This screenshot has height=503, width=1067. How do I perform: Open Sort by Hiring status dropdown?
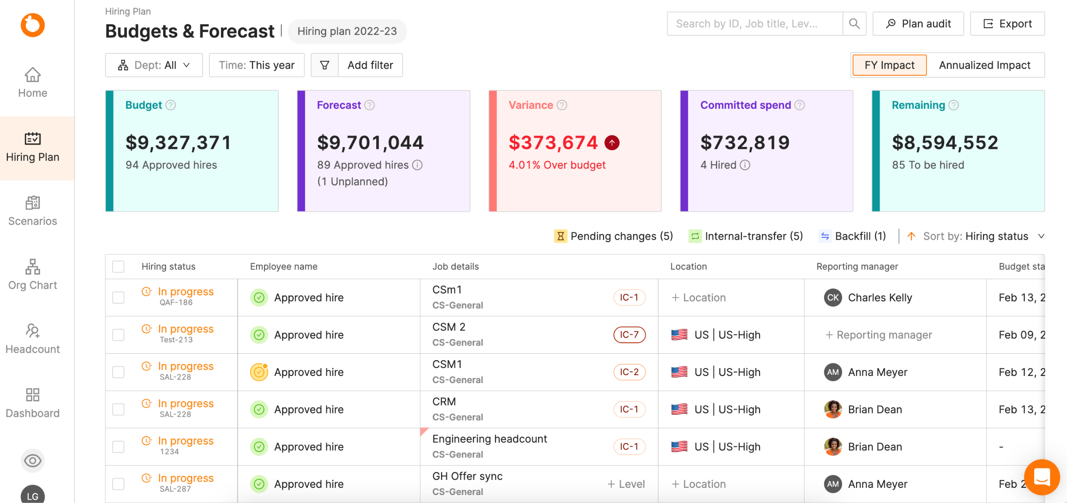[x=976, y=236]
